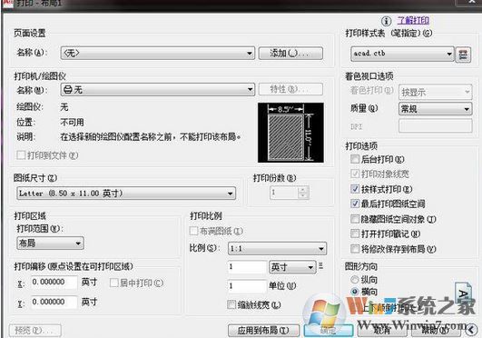The width and height of the screenshot is (482, 338).
Task: Toggle the 后台打印 checkbox
Action: coord(355,159)
